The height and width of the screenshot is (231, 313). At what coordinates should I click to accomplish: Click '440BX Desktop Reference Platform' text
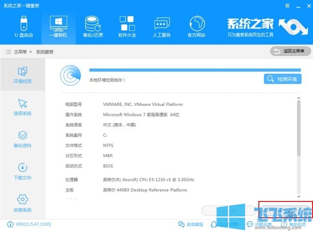tap(145, 190)
